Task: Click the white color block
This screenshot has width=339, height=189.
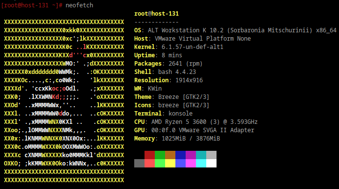Action: (x=211, y=164)
